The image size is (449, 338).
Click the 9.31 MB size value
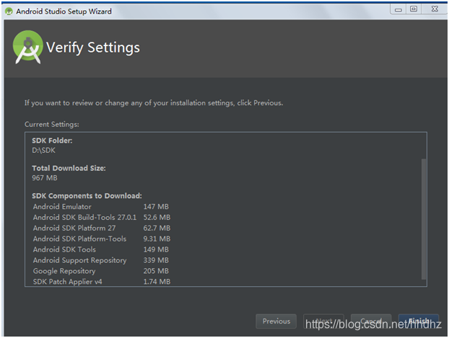pyautogui.click(x=157, y=239)
